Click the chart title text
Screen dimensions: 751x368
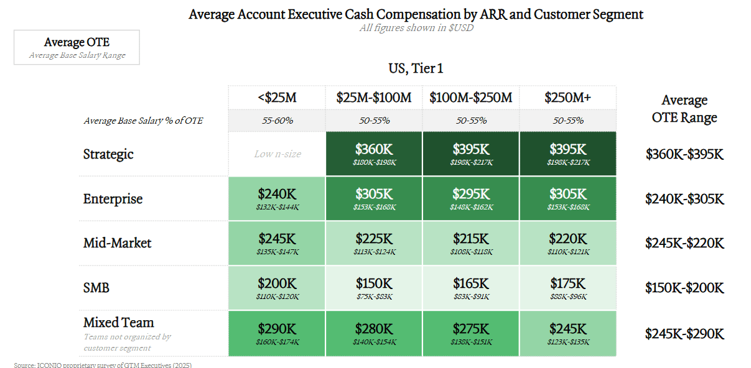[x=416, y=14]
